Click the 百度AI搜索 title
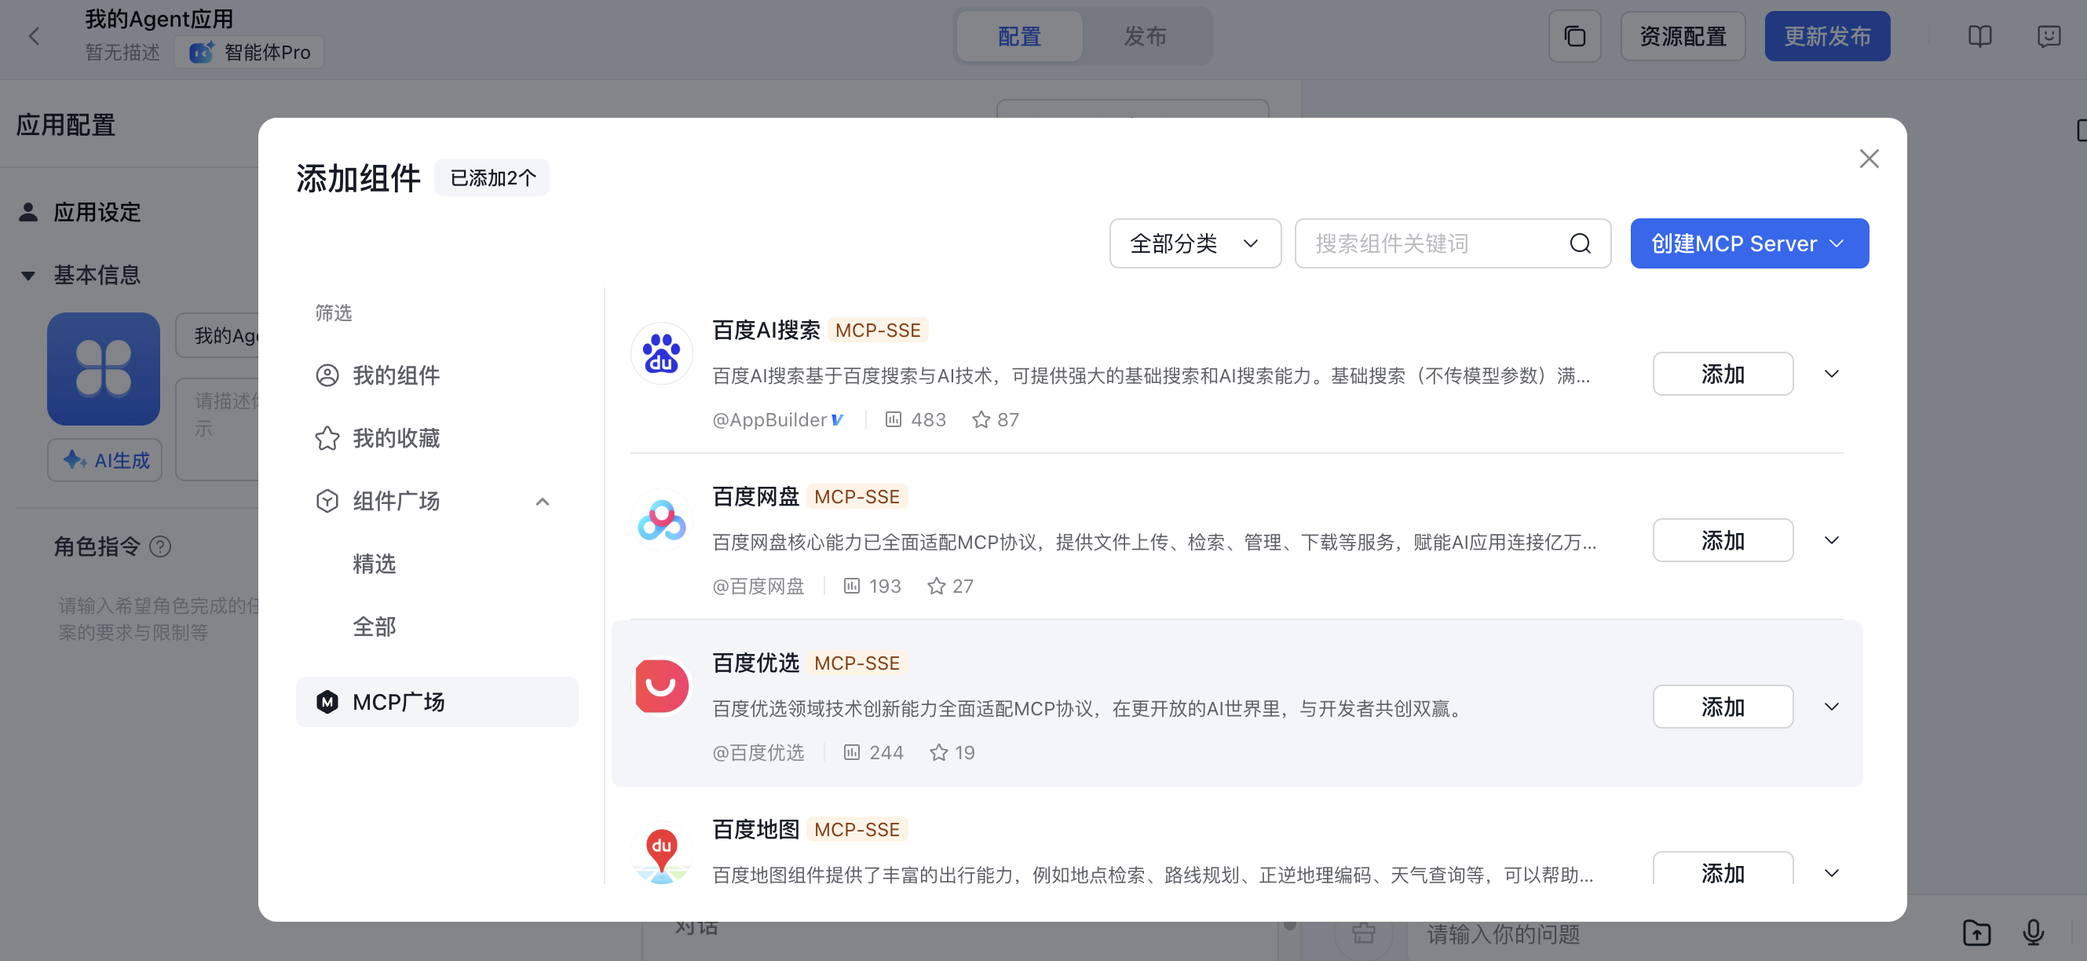Screen dimensions: 2087x961 (766, 330)
